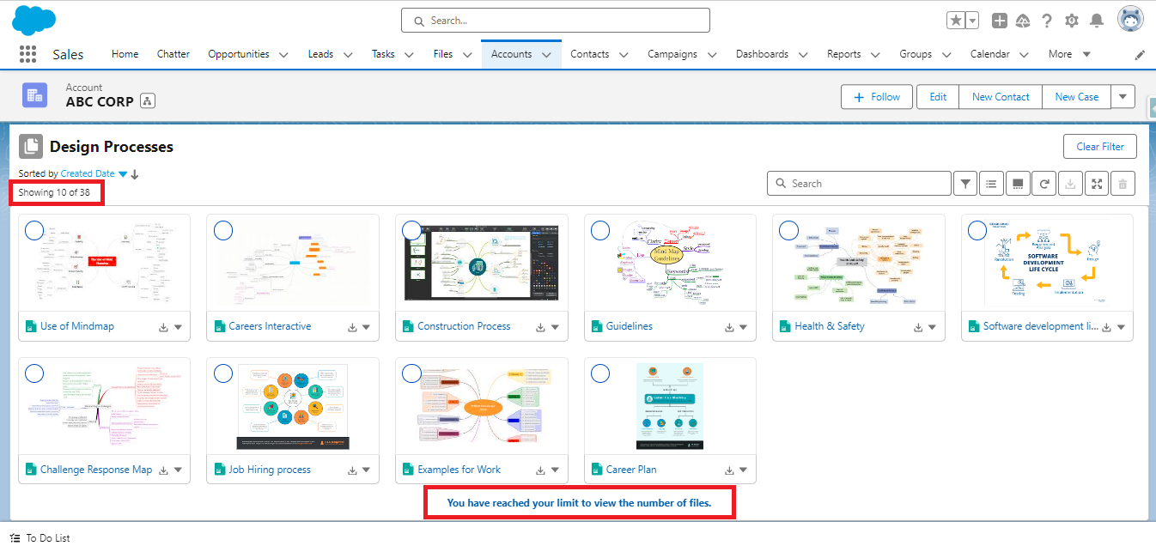Viewport: 1156px width, 552px height.
Task: Click the trash delete icon in toolbar
Action: (x=1123, y=183)
